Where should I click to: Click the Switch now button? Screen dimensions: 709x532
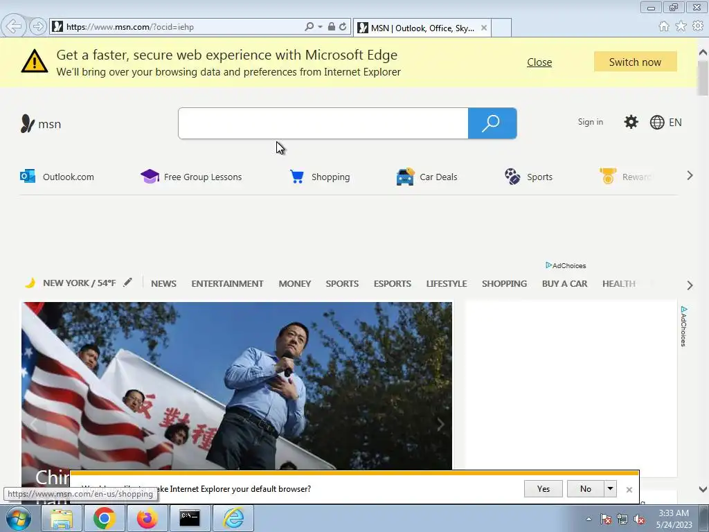[636, 62]
